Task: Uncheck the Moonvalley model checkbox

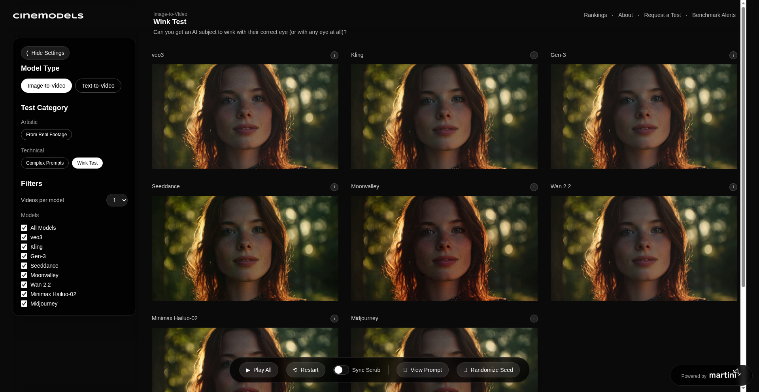Action: tap(24, 275)
